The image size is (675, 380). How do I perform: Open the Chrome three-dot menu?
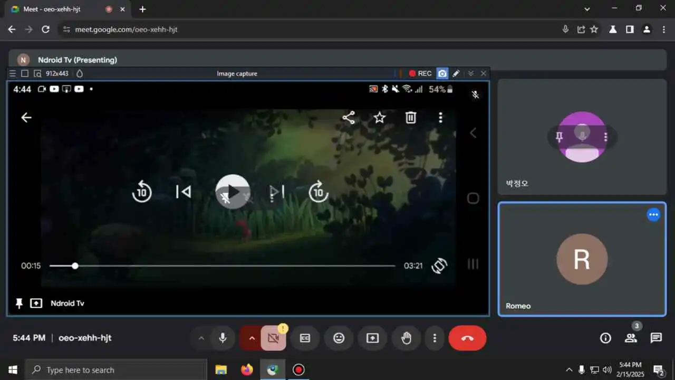[x=664, y=30]
